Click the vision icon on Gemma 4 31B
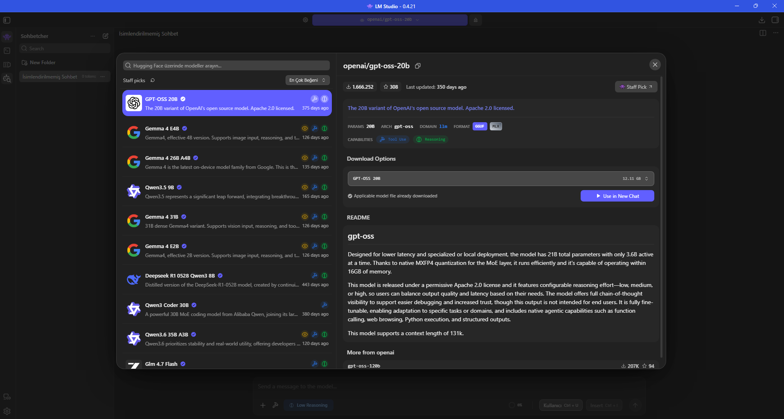This screenshot has width=784, height=419. coord(305,217)
